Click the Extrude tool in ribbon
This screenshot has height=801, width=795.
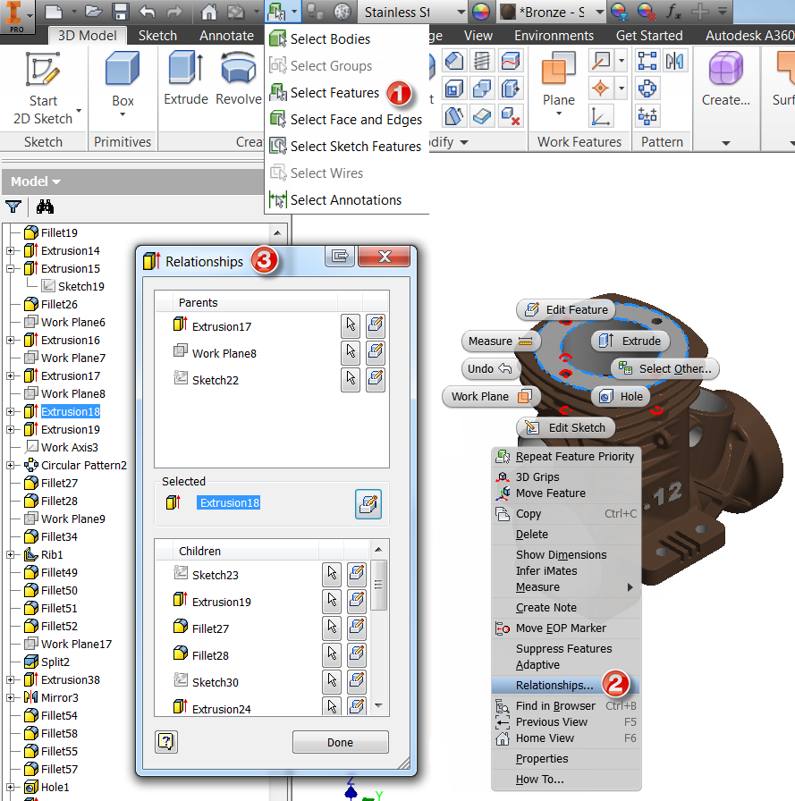pos(186,78)
